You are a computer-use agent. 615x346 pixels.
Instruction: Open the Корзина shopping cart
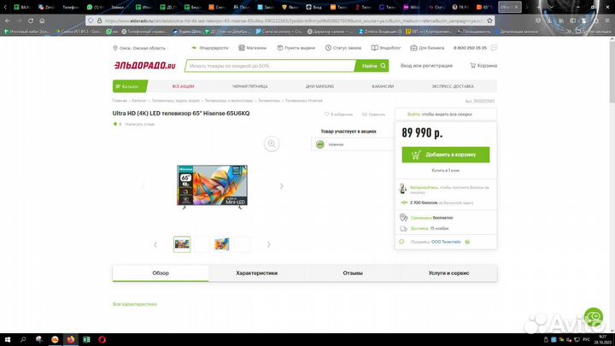(483, 66)
